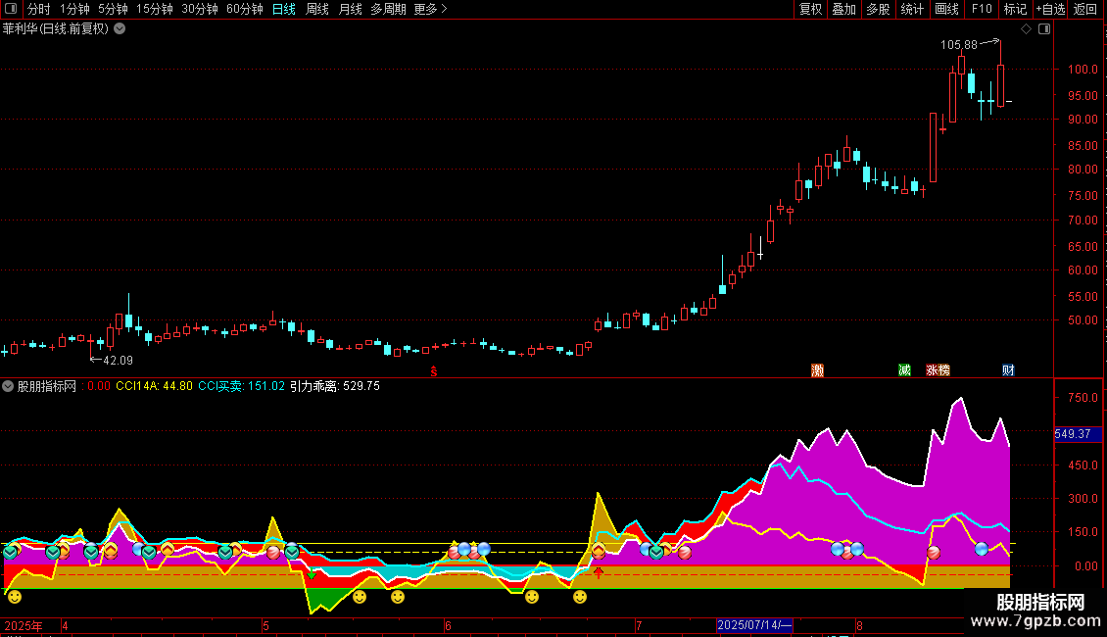Image resolution: width=1107 pixels, height=637 pixels.
Task: Click the 2025年 label on date axis
Action: pyautogui.click(x=24, y=625)
